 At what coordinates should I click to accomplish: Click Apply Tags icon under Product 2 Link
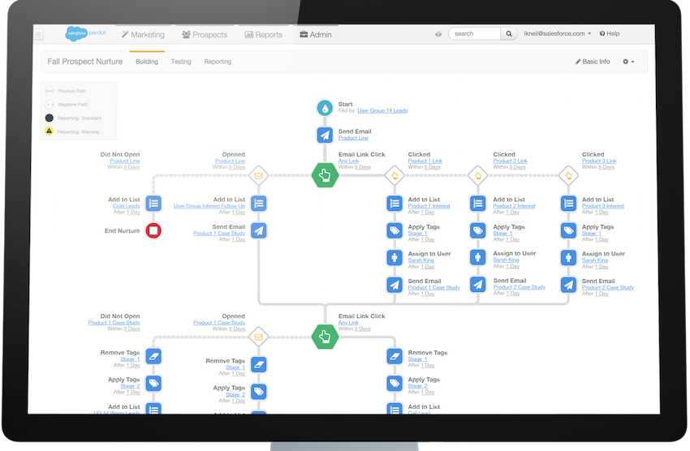coord(478,230)
